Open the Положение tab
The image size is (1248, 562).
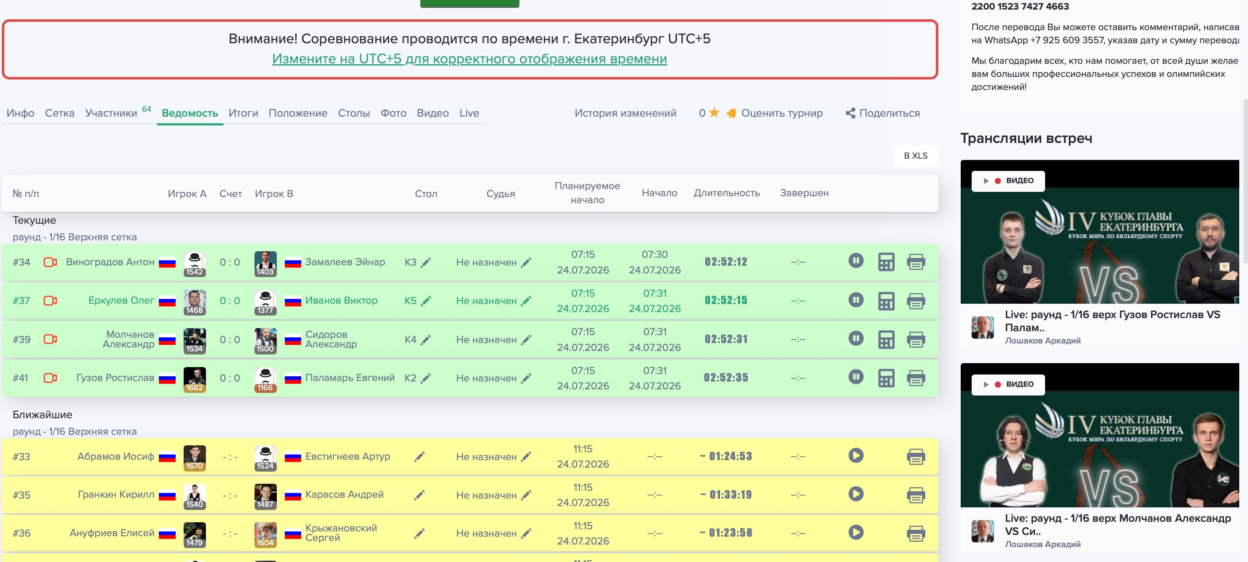pyautogui.click(x=298, y=113)
